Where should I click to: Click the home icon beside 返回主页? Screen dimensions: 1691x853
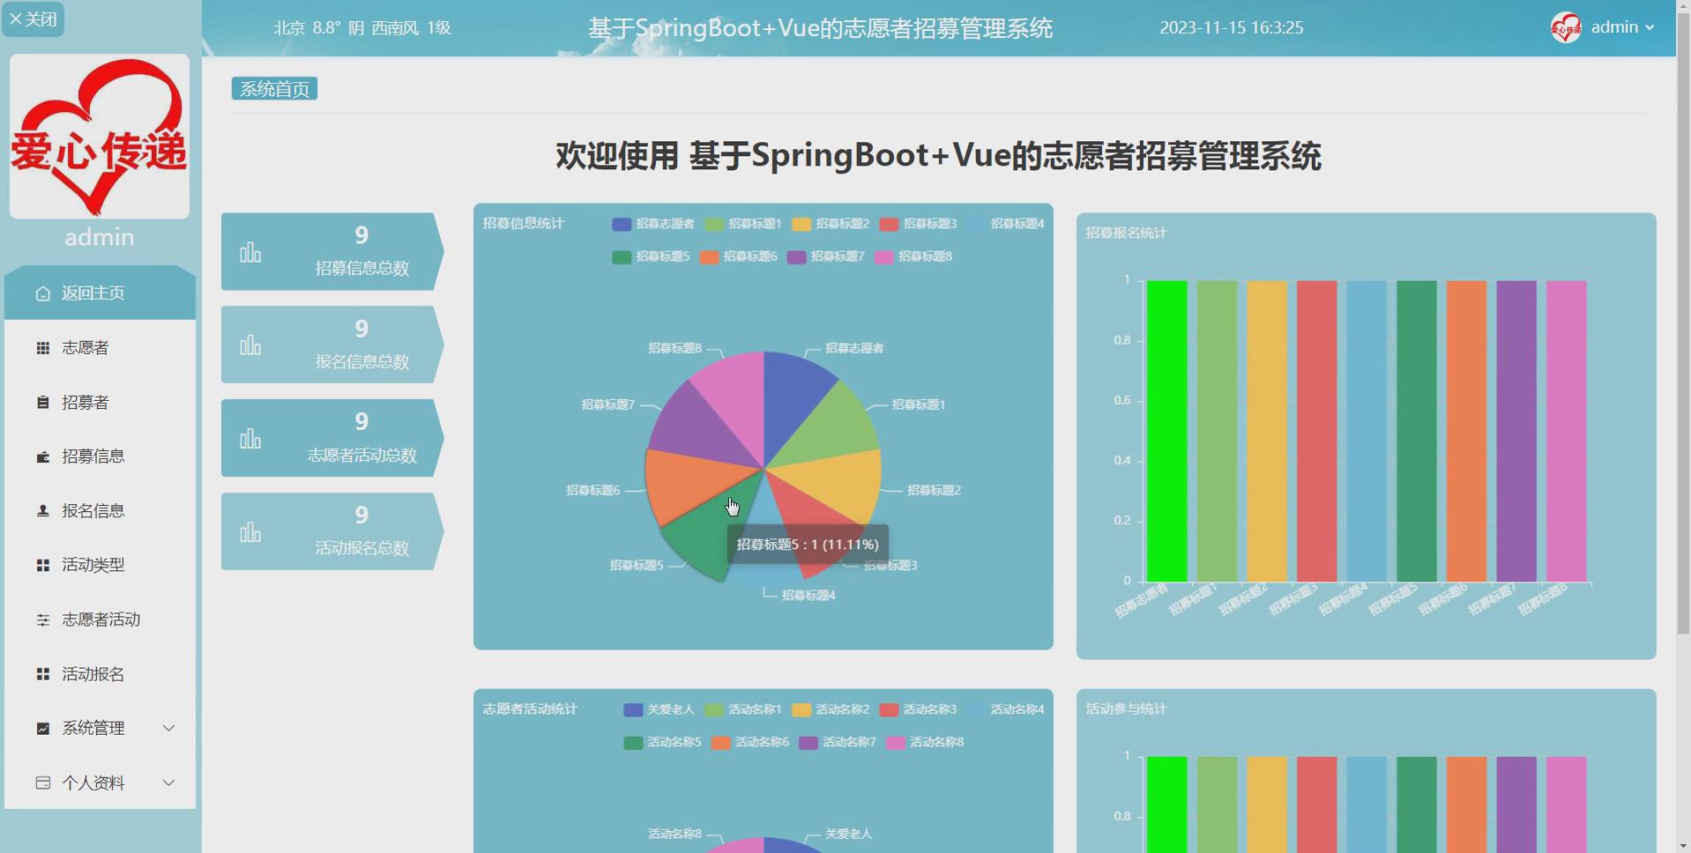(41, 293)
